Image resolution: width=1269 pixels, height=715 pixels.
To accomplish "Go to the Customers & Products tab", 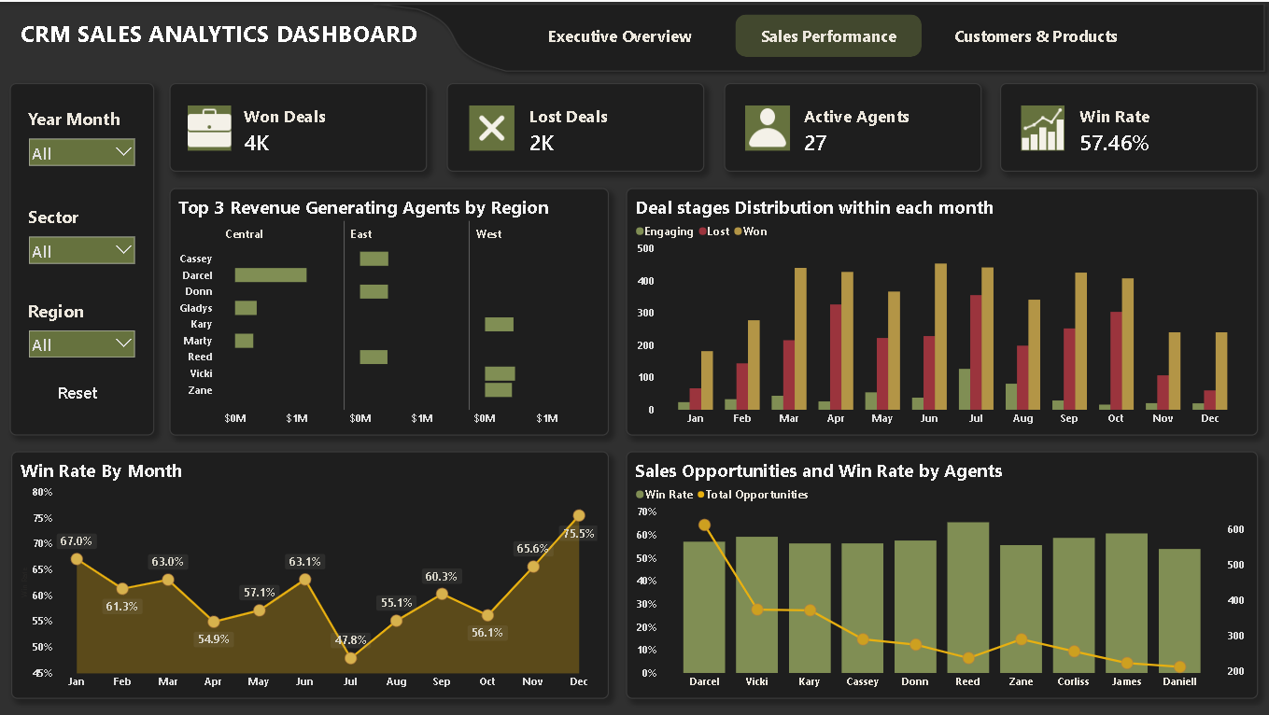I will [1036, 36].
